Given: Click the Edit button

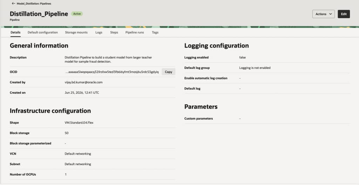Looking at the screenshot, I should 344,14.
